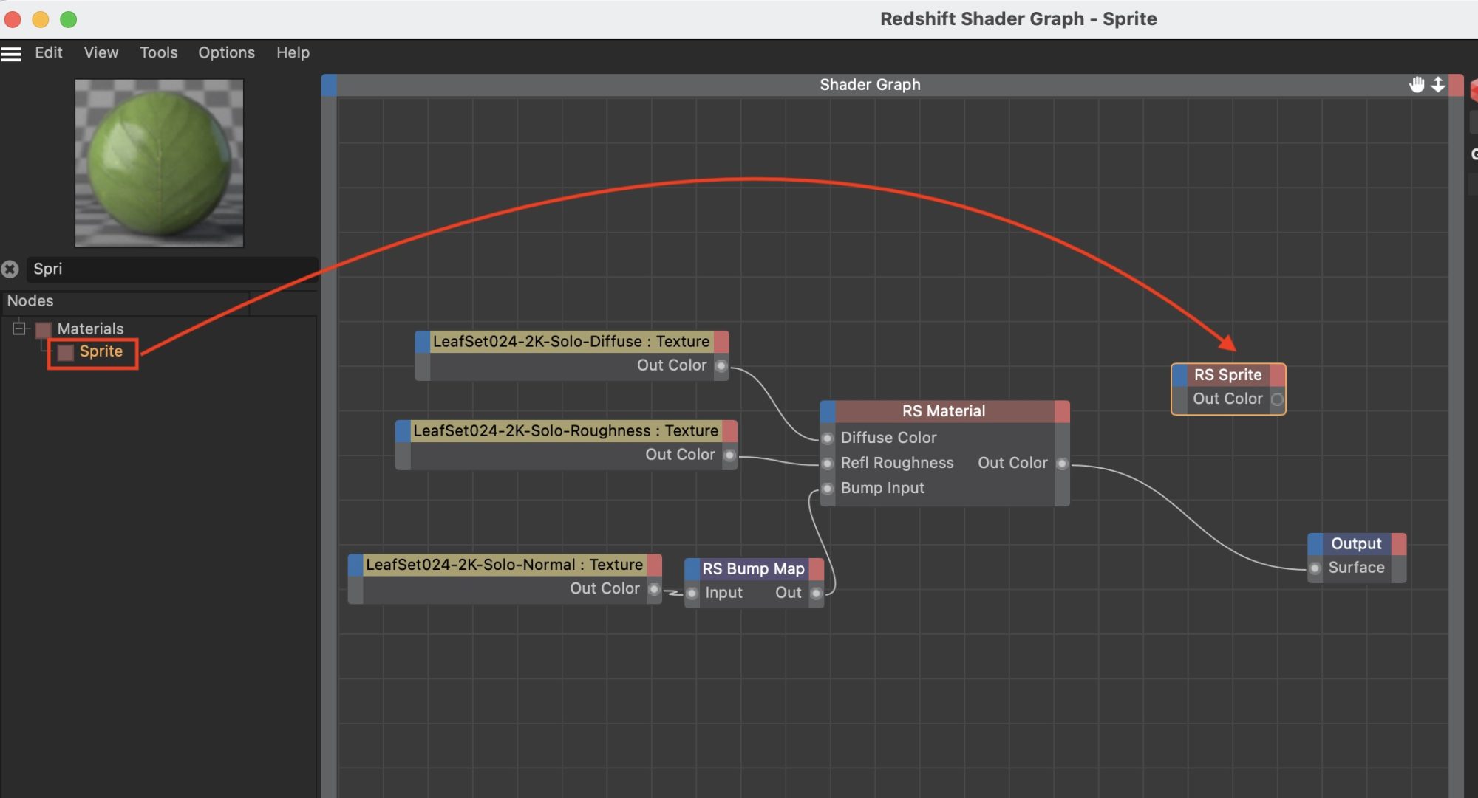
Task: Select the LeafSet024-2K-Solo-Normal texture node title
Action: (x=504, y=565)
